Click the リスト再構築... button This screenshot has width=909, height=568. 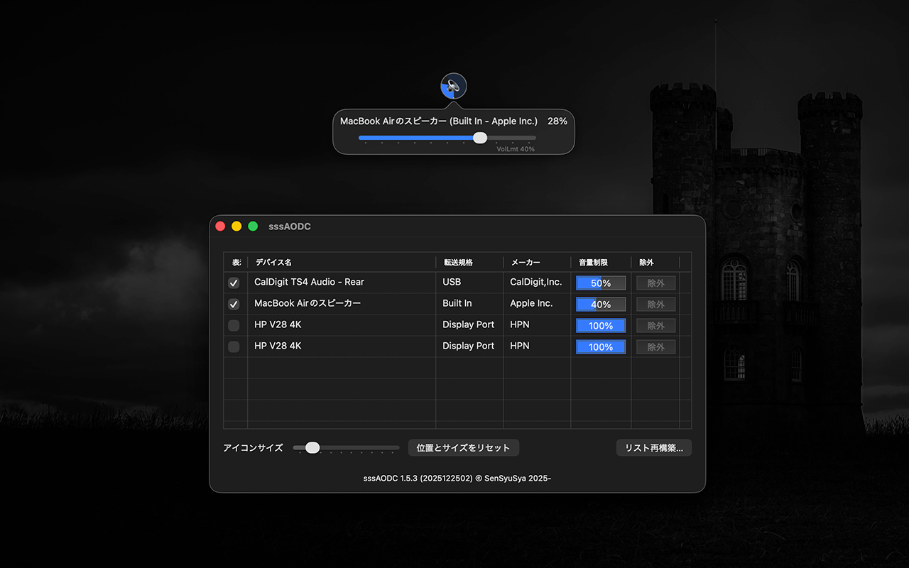[x=653, y=448]
